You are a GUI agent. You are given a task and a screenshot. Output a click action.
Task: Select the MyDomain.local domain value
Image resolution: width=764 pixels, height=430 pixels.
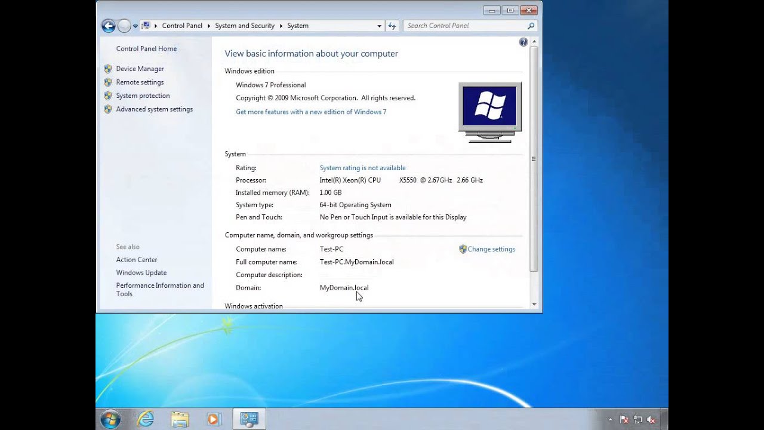(x=344, y=288)
